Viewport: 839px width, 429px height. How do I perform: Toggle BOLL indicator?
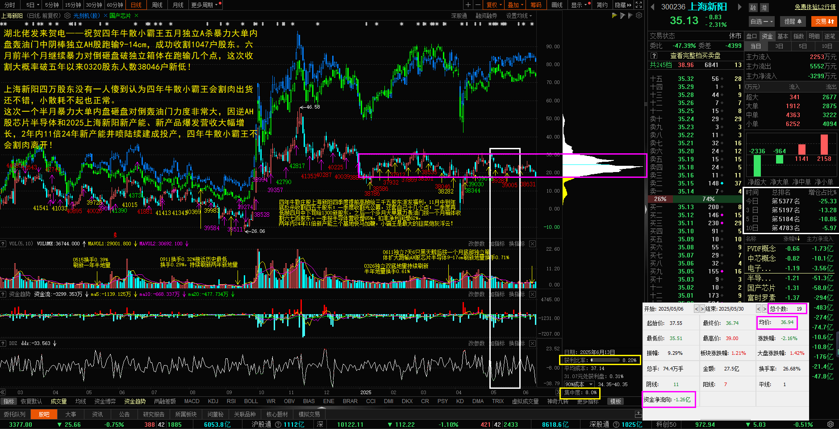pos(251,401)
